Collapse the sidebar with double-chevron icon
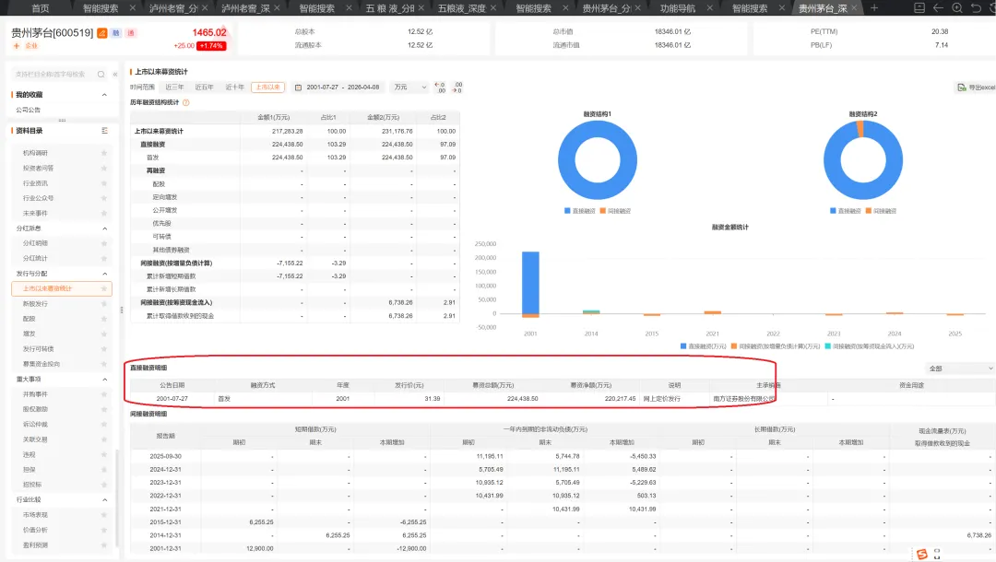Screen dimensions: 996x562 [115, 75]
